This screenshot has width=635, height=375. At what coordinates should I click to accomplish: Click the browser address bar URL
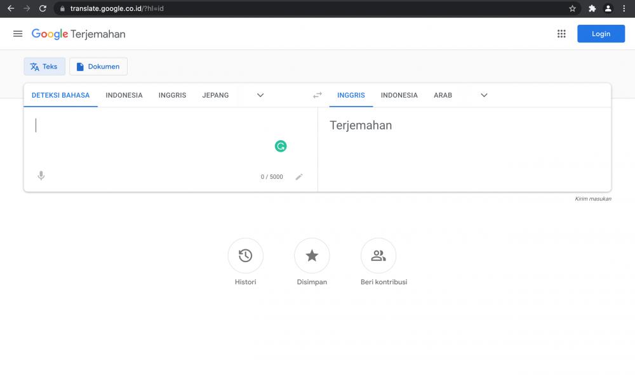pyautogui.click(x=117, y=8)
